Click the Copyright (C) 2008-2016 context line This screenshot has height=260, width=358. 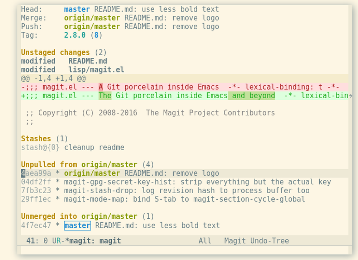point(150,113)
